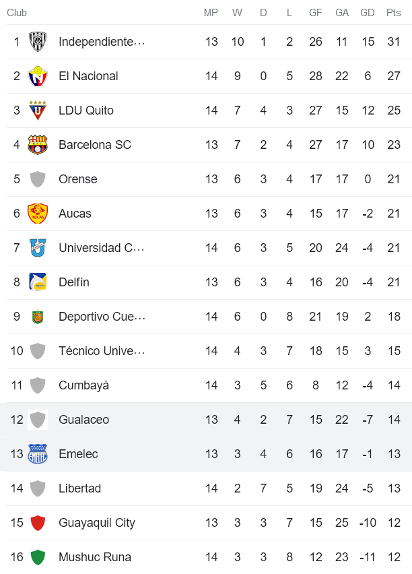
Task: Click the Club column header
Action: pyautogui.click(x=17, y=13)
